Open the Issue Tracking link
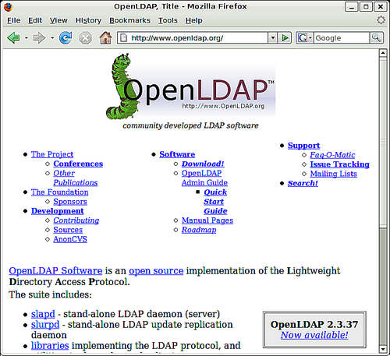Viewport: 390px width, 356px height. [x=339, y=164]
